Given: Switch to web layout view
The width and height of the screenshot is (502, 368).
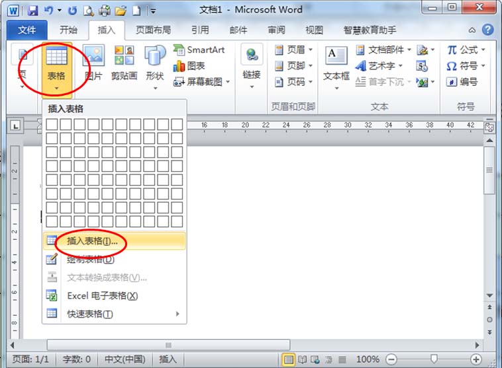Looking at the screenshot, I should click(315, 359).
